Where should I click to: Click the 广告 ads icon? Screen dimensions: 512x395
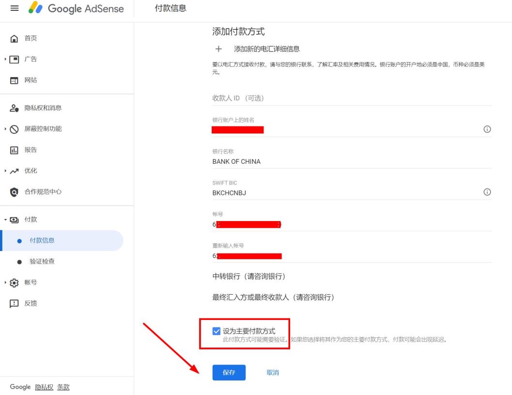point(14,60)
